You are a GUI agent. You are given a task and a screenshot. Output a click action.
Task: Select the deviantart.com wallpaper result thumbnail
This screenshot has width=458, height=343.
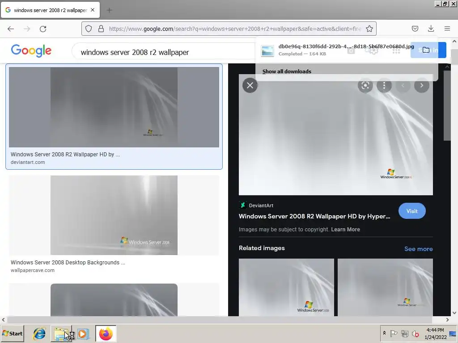(114, 107)
